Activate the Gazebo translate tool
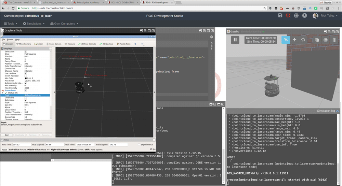Image resolution: width=342 pixels, height=186 pixels. pyautogui.click(x=294, y=40)
